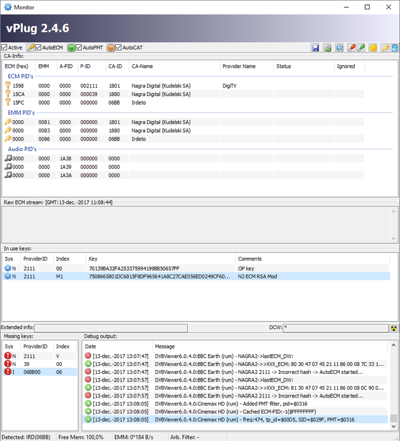Click the Comments column header in keys list
The height and width of the screenshot is (441, 400).
(x=312, y=259)
